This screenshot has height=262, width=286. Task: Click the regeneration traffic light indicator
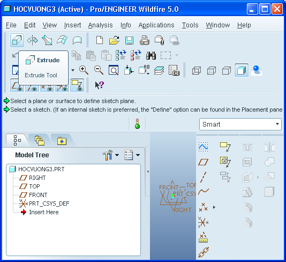[137, 124]
